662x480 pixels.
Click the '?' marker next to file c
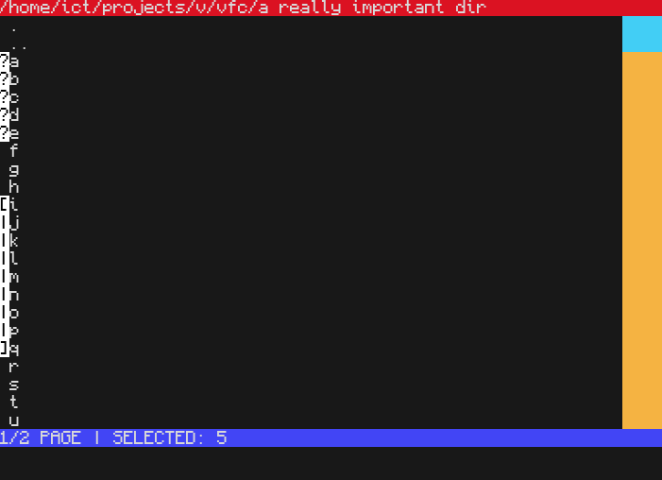(5, 97)
